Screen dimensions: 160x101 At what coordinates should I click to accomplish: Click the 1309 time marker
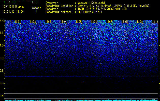click(140, 22)
